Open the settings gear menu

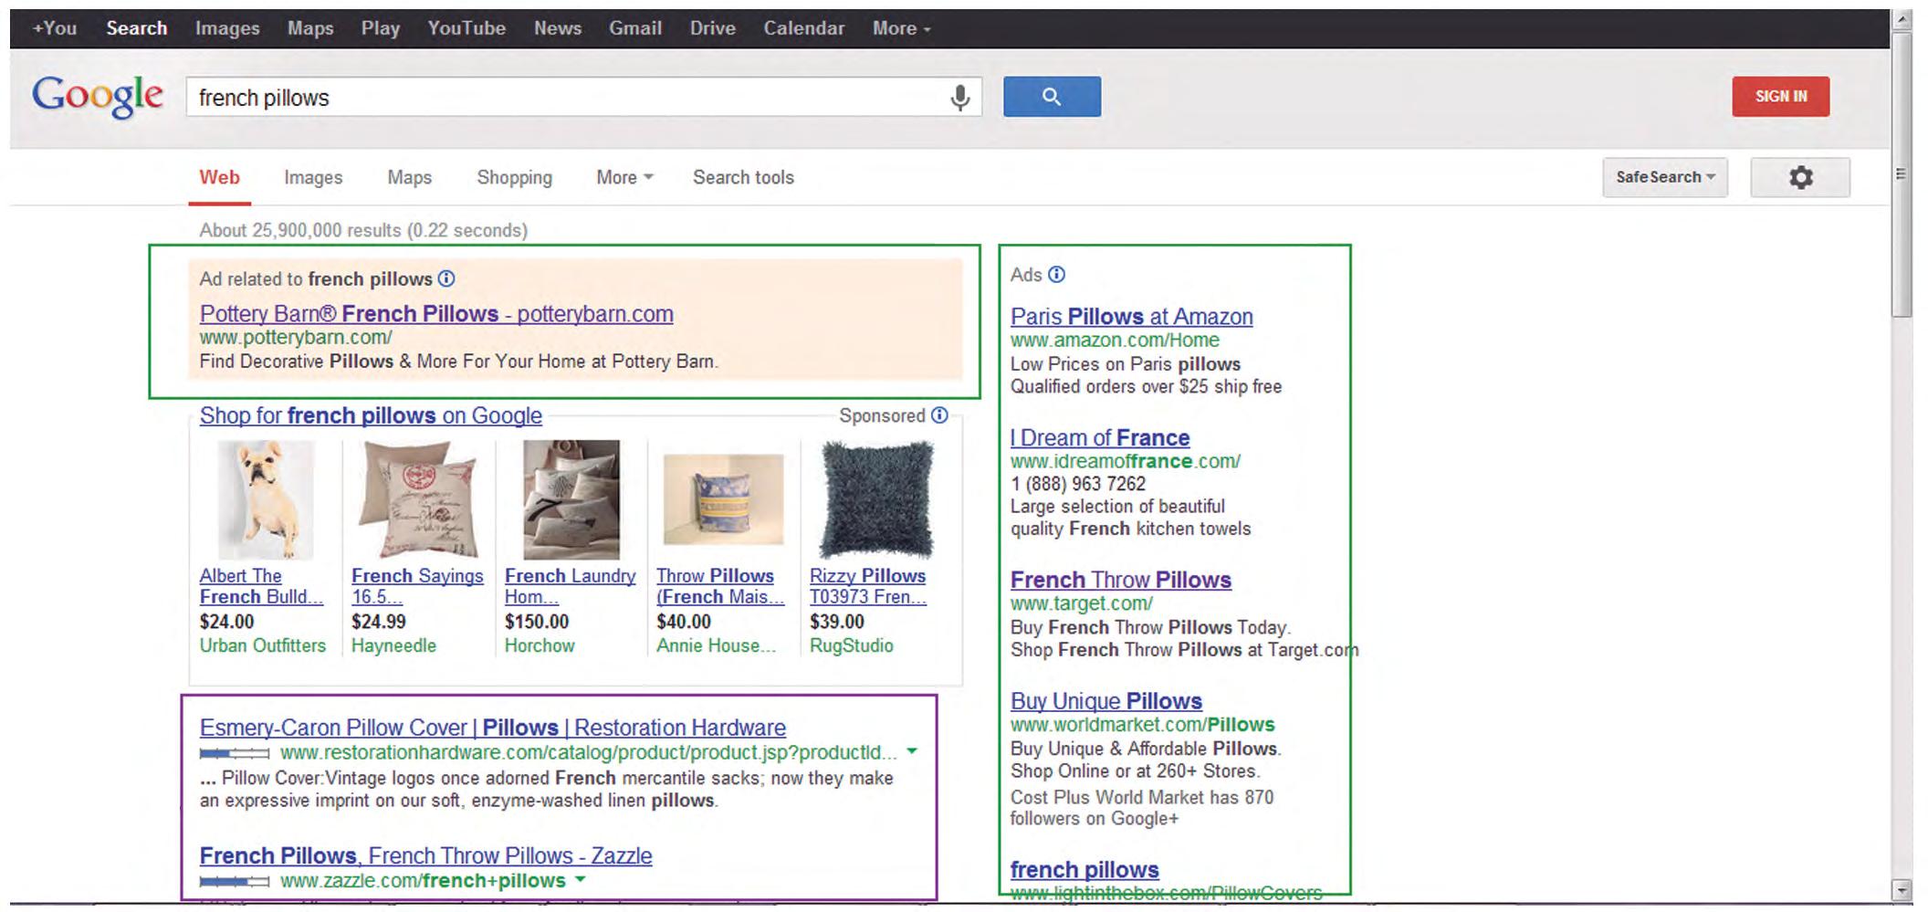(1800, 177)
